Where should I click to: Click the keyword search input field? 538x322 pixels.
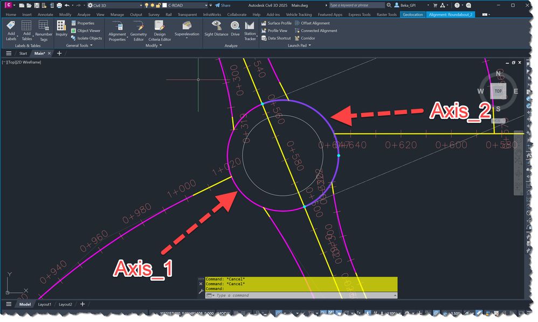[356, 5]
